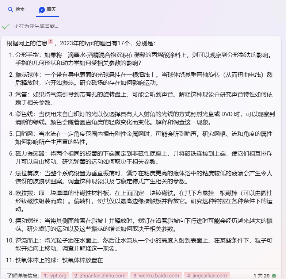Click the magnifier search icon
The height and width of the screenshot is (279, 286).
pyautogui.click(x=11, y=9)
